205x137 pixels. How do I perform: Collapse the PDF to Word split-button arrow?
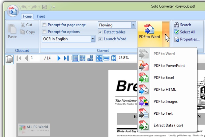pyautogui.click(x=166, y=34)
